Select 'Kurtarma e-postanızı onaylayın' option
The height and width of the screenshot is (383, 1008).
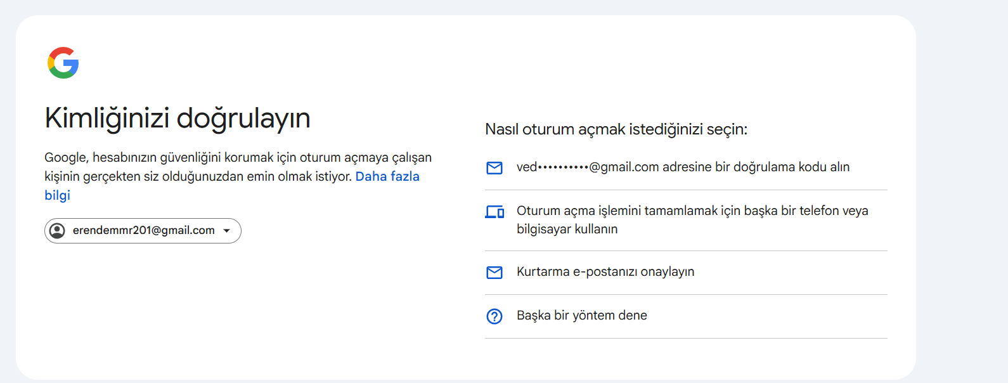[686, 273]
